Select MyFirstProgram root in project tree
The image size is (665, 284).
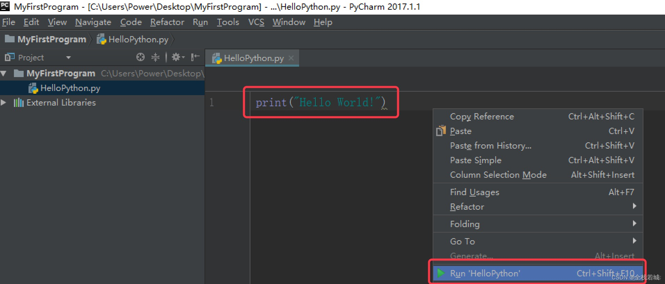coord(102,73)
